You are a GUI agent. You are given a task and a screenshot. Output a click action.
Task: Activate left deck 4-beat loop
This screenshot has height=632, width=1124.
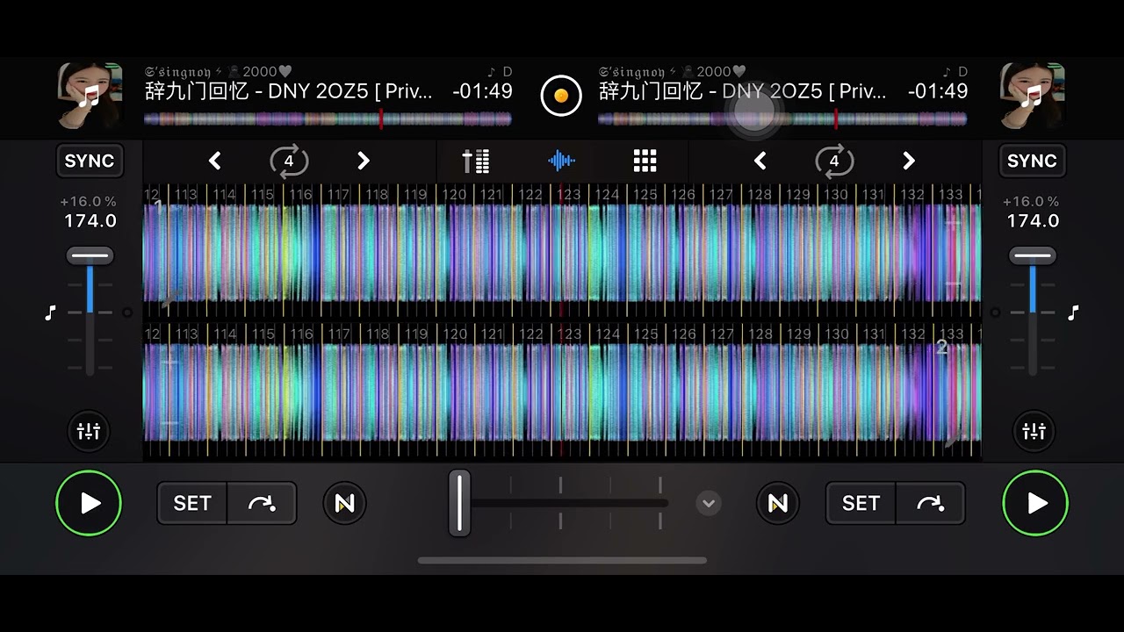[289, 161]
